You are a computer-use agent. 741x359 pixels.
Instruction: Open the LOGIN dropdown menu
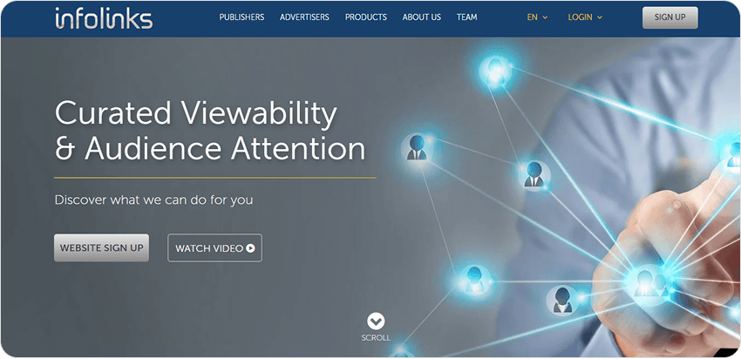click(585, 17)
